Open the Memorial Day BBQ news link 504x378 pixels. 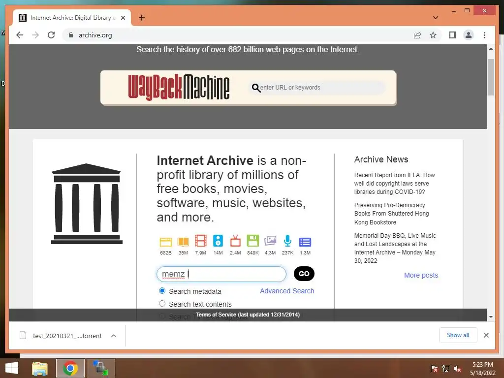point(395,248)
